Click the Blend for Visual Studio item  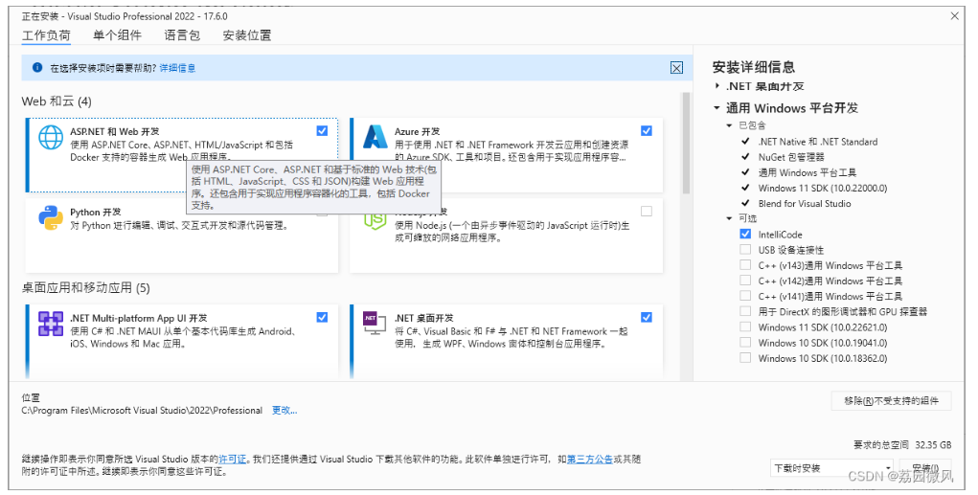[x=805, y=203]
